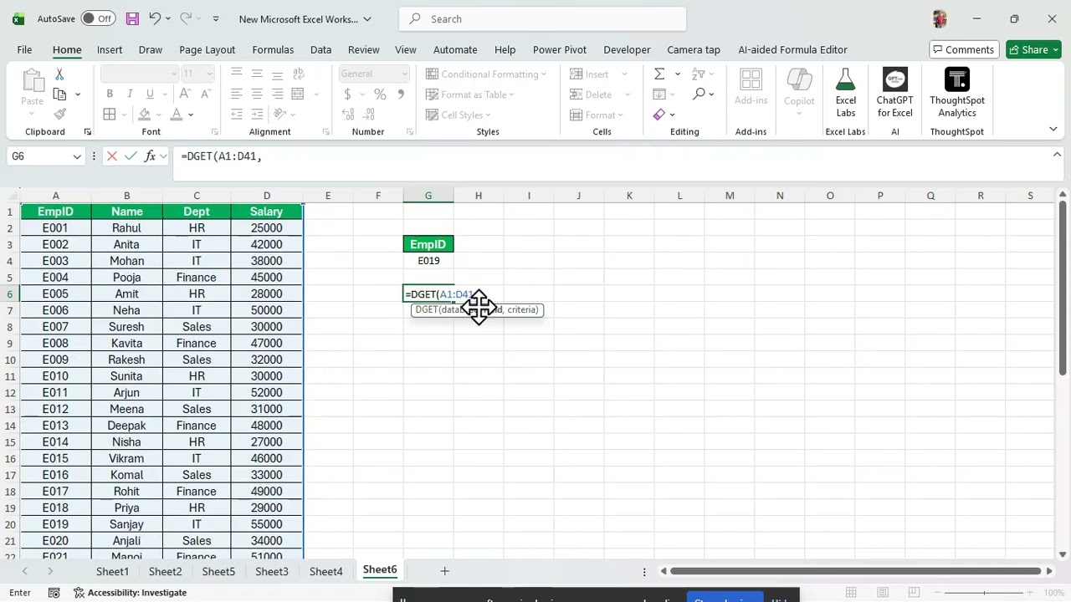Screen dimensions: 1071x602
Task: Click the Format Painter icon
Action: pyautogui.click(x=59, y=115)
